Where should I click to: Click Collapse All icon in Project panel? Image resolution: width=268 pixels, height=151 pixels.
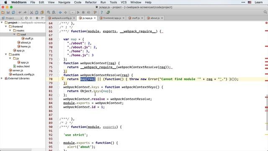click(31, 18)
